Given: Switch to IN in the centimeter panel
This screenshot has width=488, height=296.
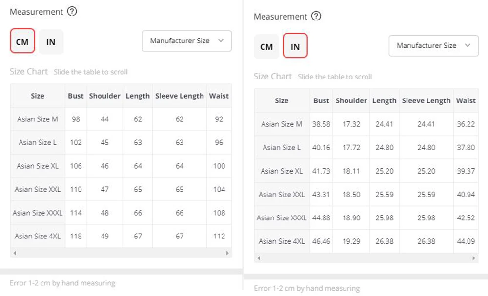Looking at the screenshot, I should (51, 42).
